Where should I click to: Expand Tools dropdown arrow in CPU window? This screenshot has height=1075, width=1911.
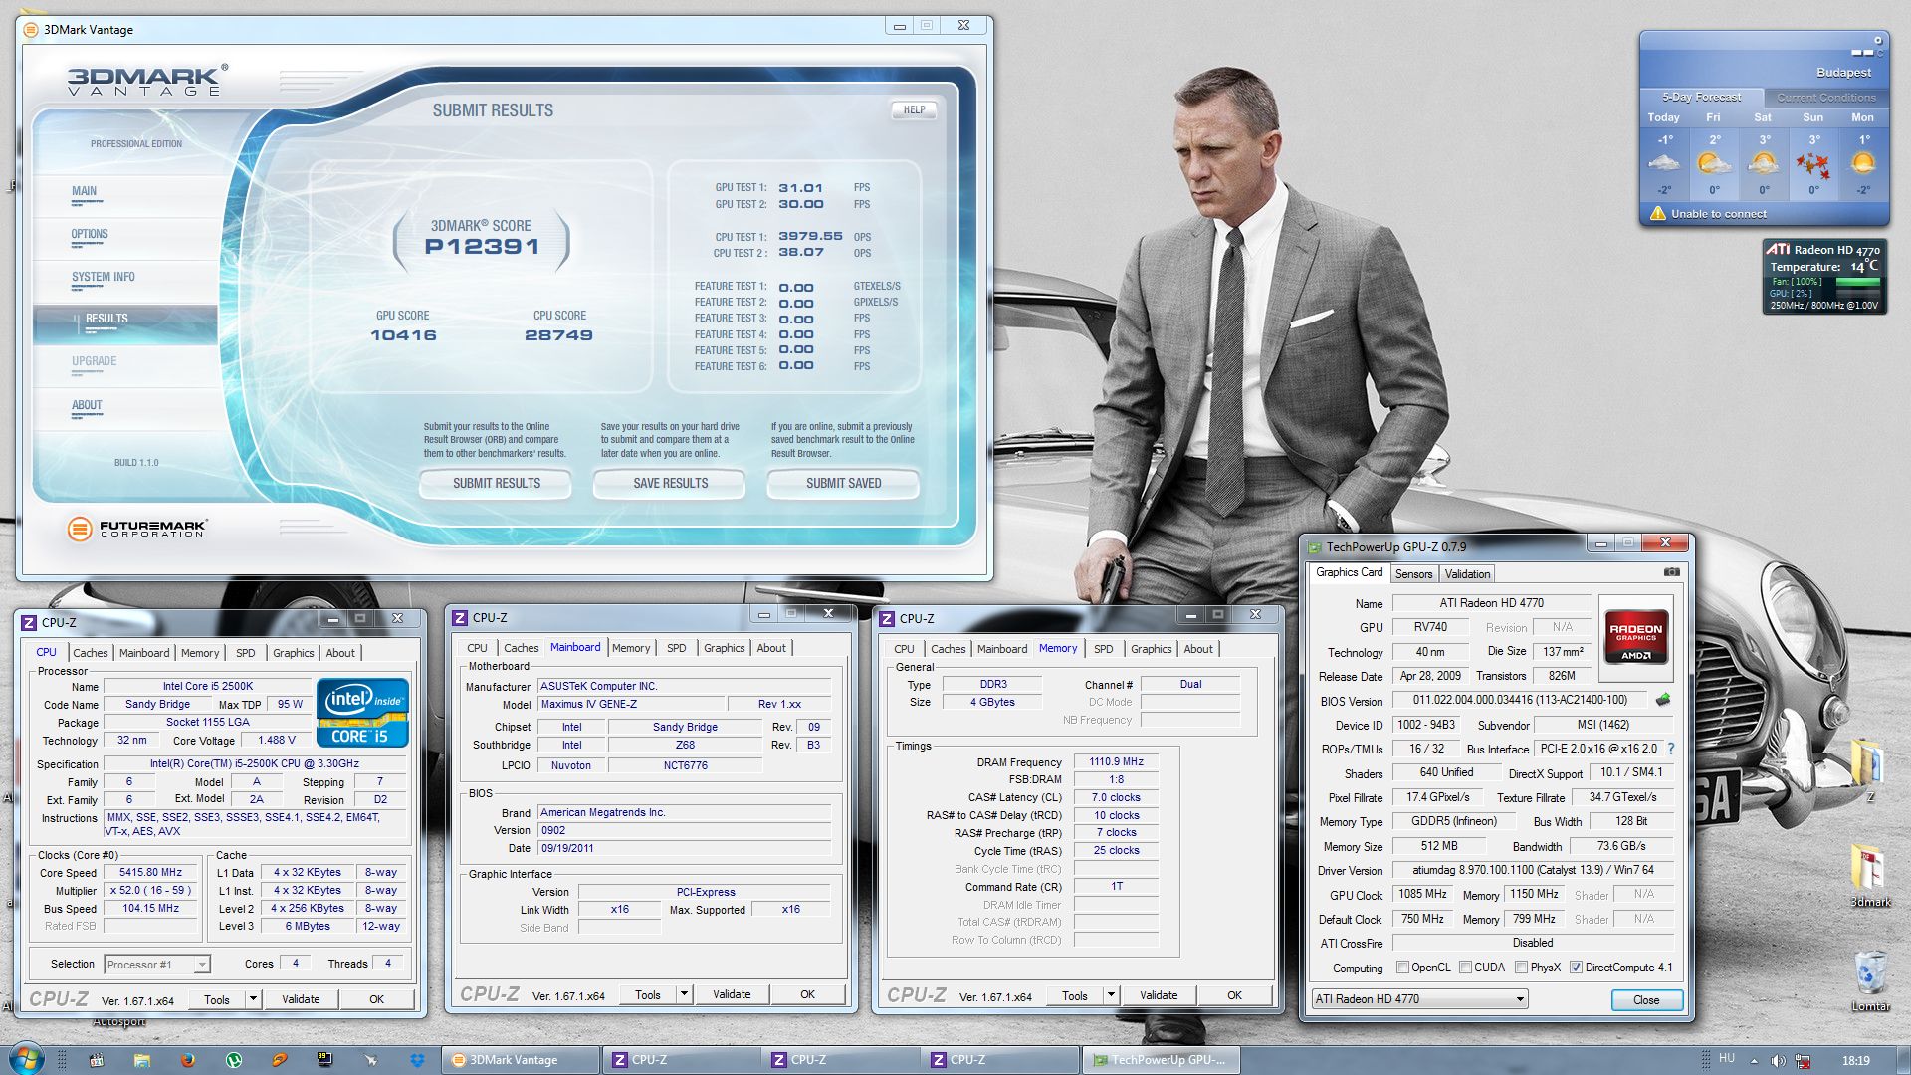tap(254, 999)
